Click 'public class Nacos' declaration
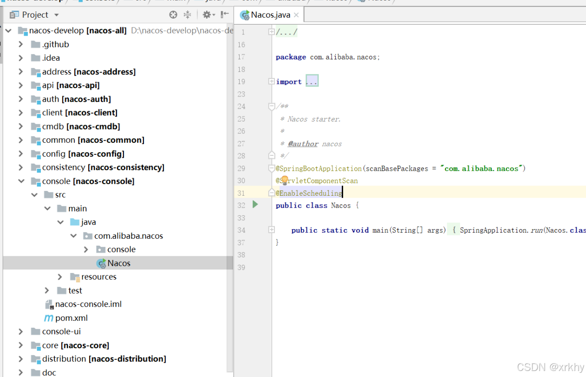 click(313, 205)
